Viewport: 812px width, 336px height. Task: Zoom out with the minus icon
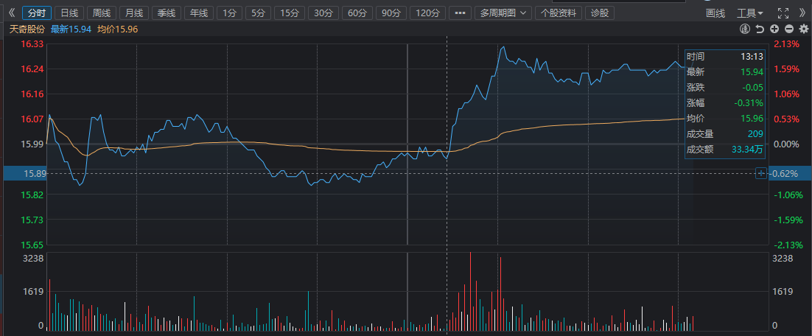click(x=788, y=29)
